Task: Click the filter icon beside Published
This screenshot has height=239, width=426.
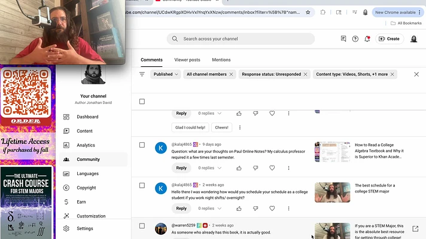Action: click(x=142, y=74)
